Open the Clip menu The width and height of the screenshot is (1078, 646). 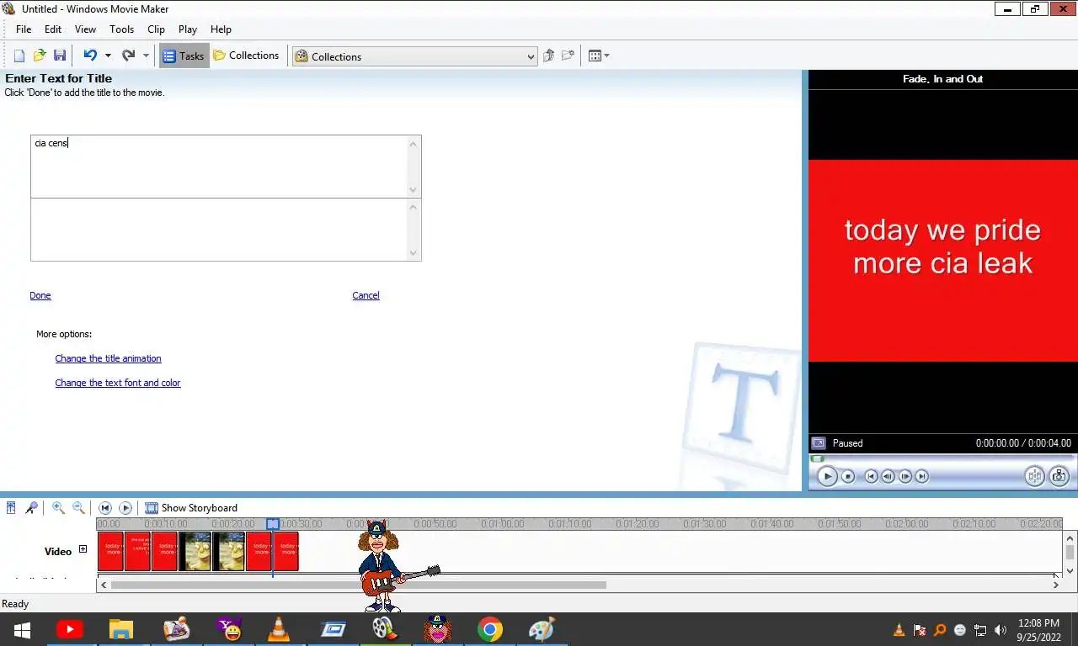coord(156,29)
